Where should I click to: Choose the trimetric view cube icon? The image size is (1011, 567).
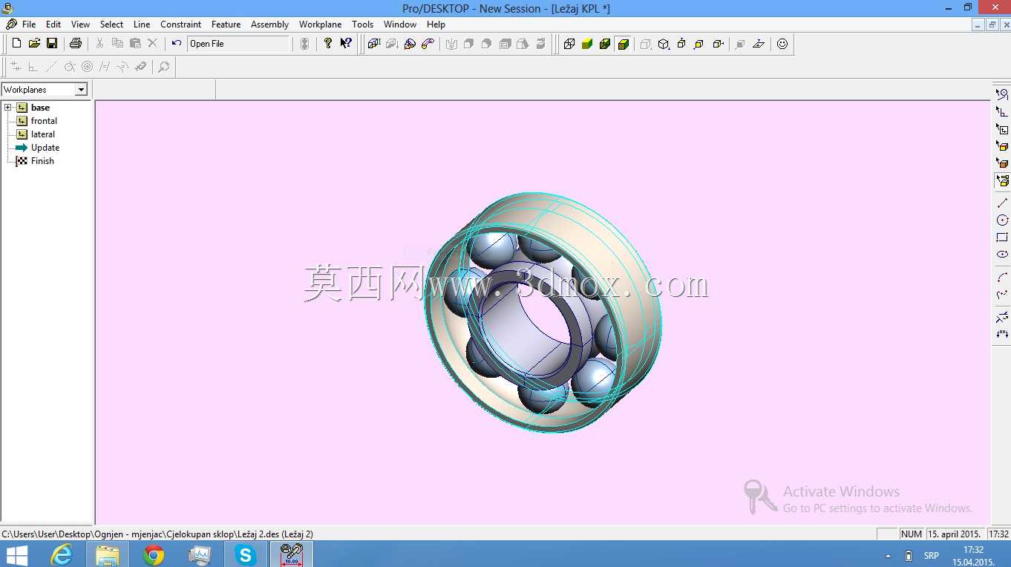click(664, 44)
